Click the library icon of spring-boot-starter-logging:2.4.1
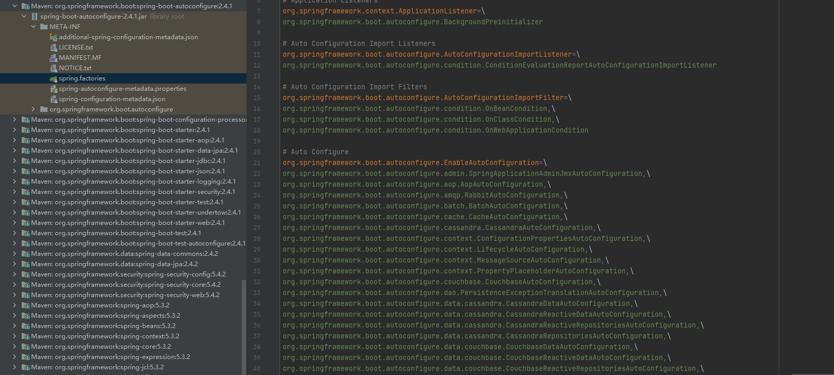 25,182
